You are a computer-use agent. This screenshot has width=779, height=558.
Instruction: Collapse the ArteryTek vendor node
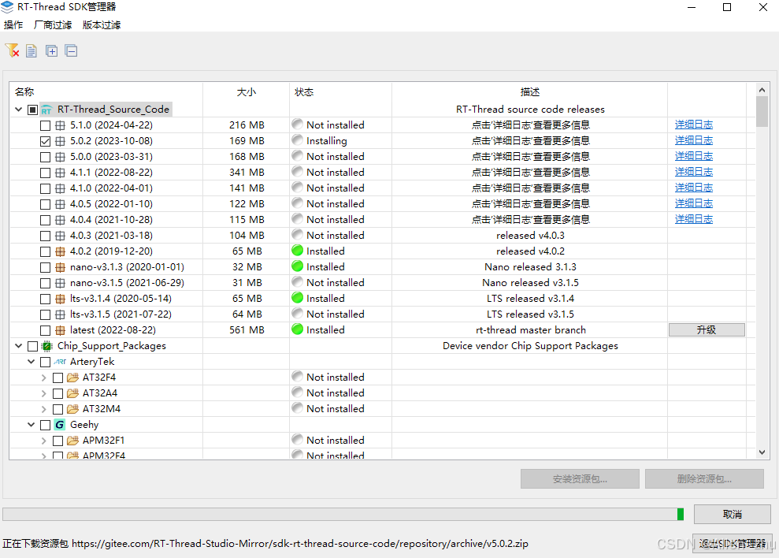pos(31,362)
